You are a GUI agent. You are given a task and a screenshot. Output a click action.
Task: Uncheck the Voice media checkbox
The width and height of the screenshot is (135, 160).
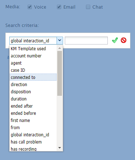point(30,7)
